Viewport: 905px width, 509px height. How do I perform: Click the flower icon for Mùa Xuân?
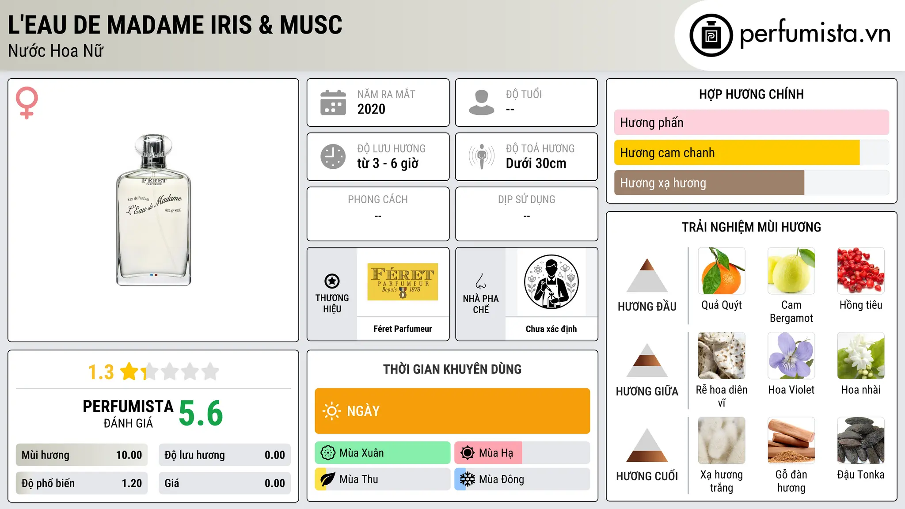click(x=328, y=453)
